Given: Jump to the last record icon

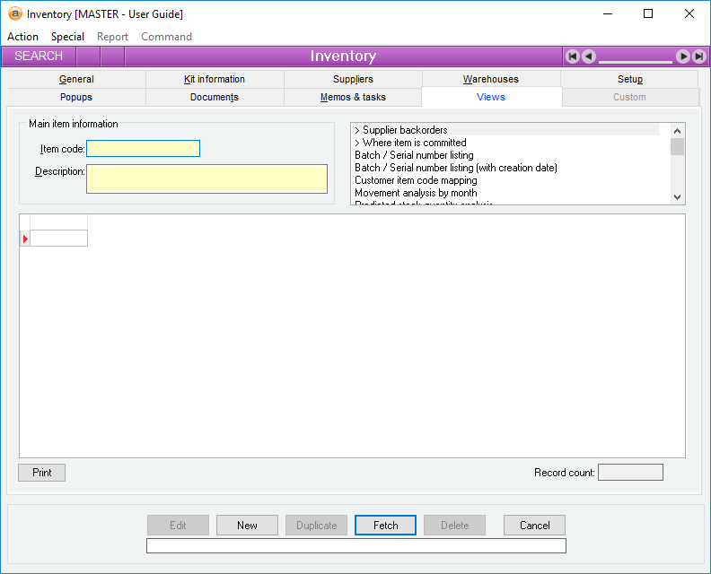Looking at the screenshot, I should coord(698,57).
